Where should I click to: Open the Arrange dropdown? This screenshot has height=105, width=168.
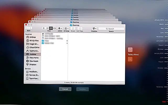tap(66, 28)
